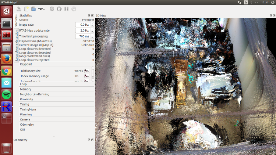This screenshot has height=155, width=276.
Task: Close the Odometry dock panel
Action: pos(92,140)
